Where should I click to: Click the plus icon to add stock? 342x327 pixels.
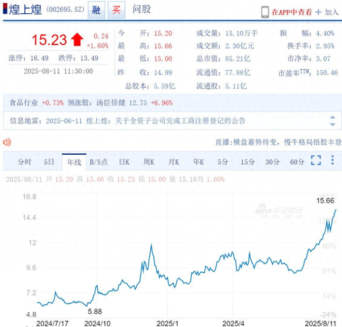coord(318,12)
